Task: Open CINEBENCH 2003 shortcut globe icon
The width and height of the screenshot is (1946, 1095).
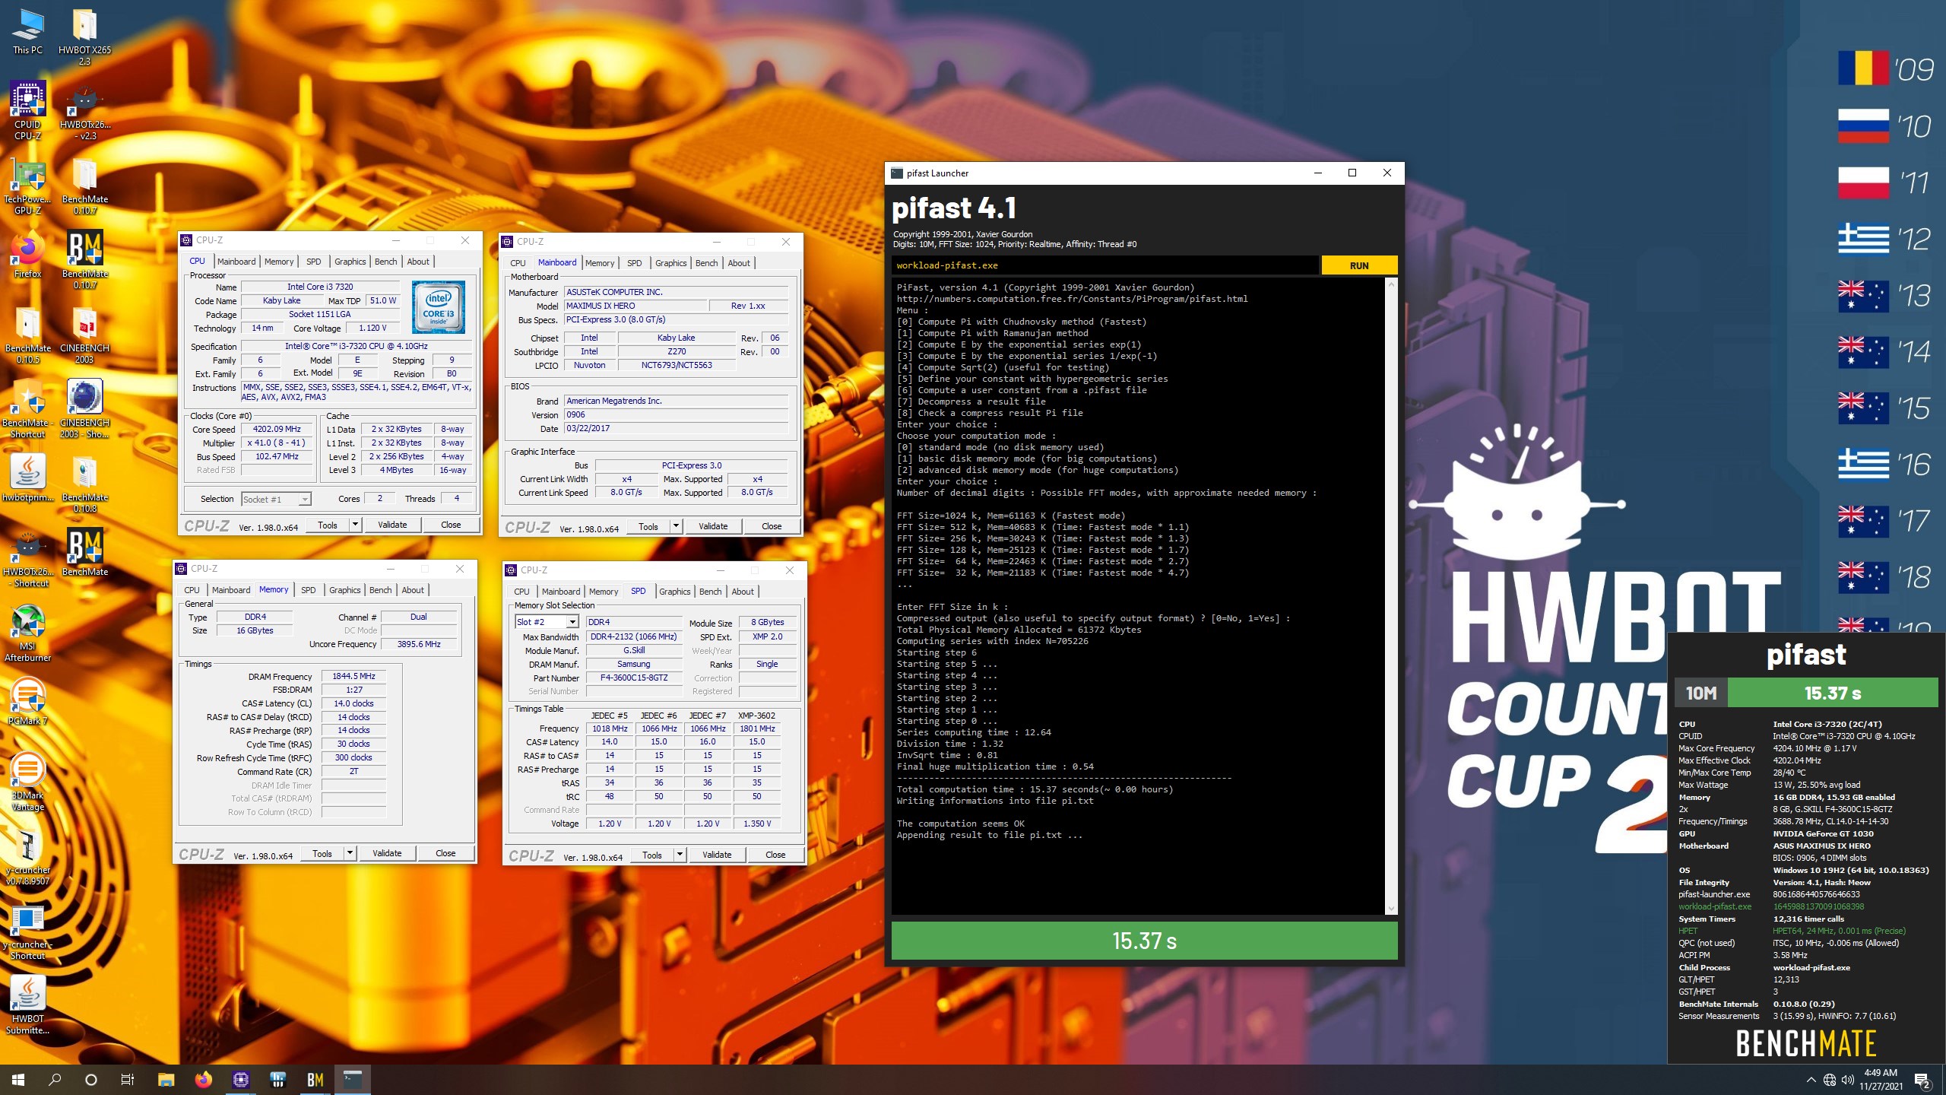Action: (x=84, y=409)
